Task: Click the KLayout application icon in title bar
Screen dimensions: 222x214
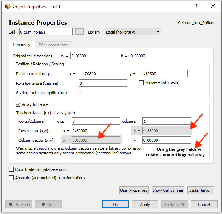Action: click(8, 6)
